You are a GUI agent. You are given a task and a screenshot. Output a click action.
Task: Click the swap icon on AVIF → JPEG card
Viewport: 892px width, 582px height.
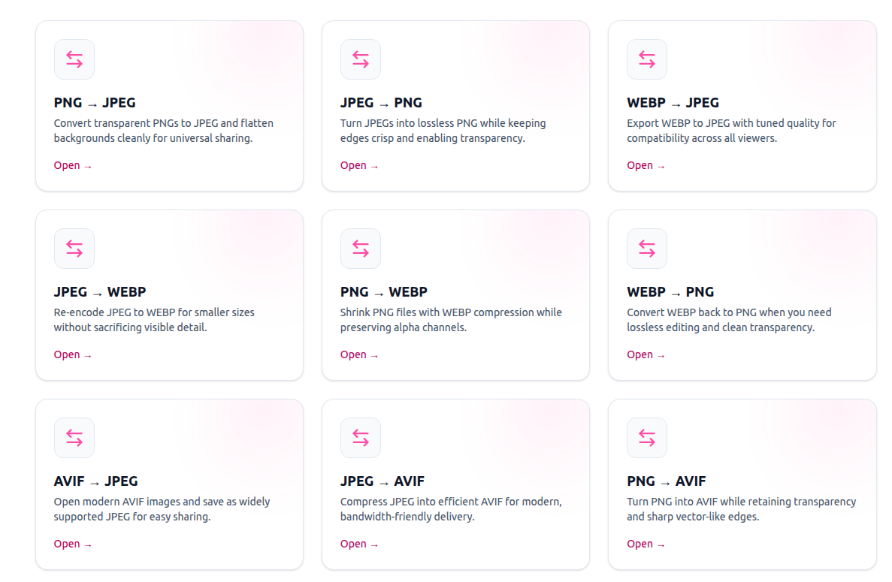point(74,437)
